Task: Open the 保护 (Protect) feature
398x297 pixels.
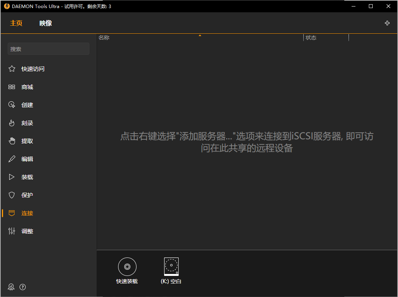Action: tap(27, 195)
